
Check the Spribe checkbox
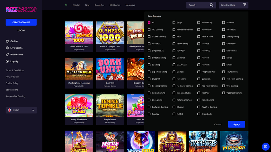(223, 58)
